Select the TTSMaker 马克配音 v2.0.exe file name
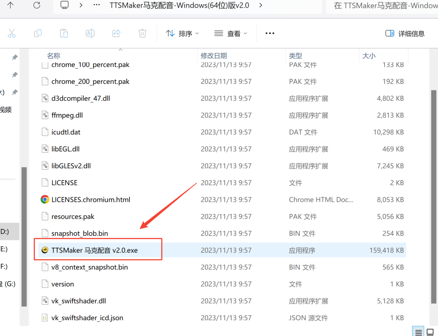The height and width of the screenshot is (336, 438). point(94,250)
